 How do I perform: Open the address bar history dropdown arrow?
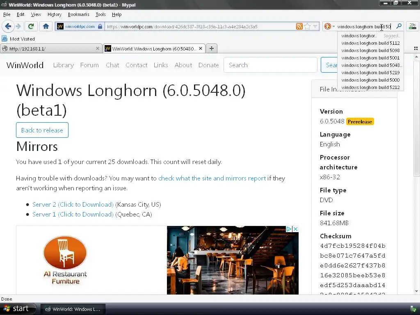coord(315,26)
